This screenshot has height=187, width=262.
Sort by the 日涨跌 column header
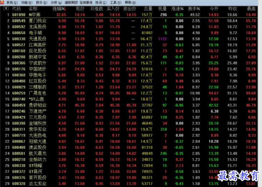coord(97,9)
